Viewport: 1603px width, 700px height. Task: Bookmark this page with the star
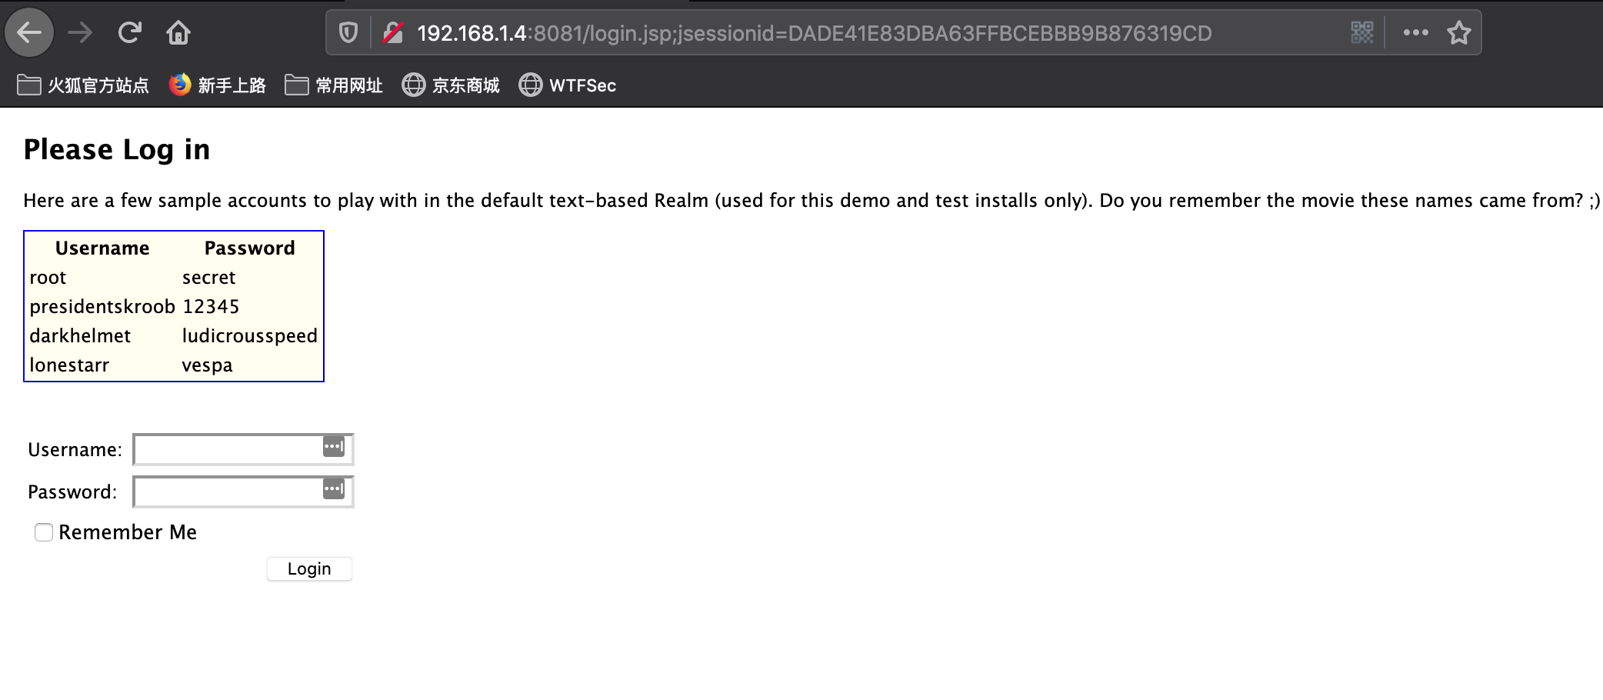click(1458, 33)
